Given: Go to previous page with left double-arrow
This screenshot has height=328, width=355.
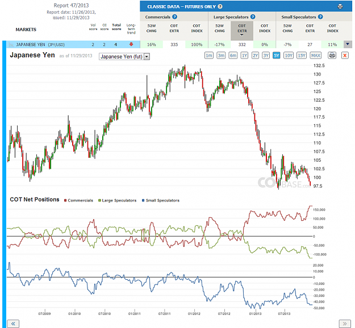Looking at the screenshot, I should pyautogui.click(x=13, y=323).
